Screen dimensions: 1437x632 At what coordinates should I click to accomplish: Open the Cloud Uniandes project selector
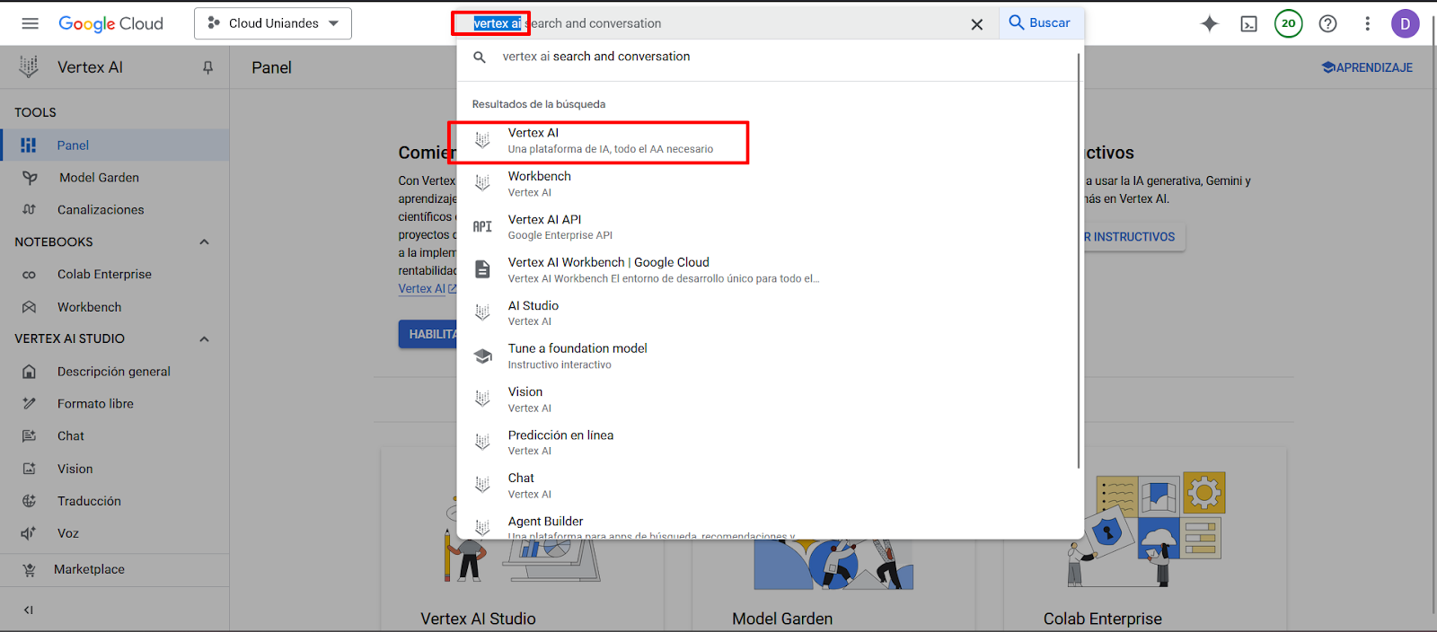click(x=273, y=23)
